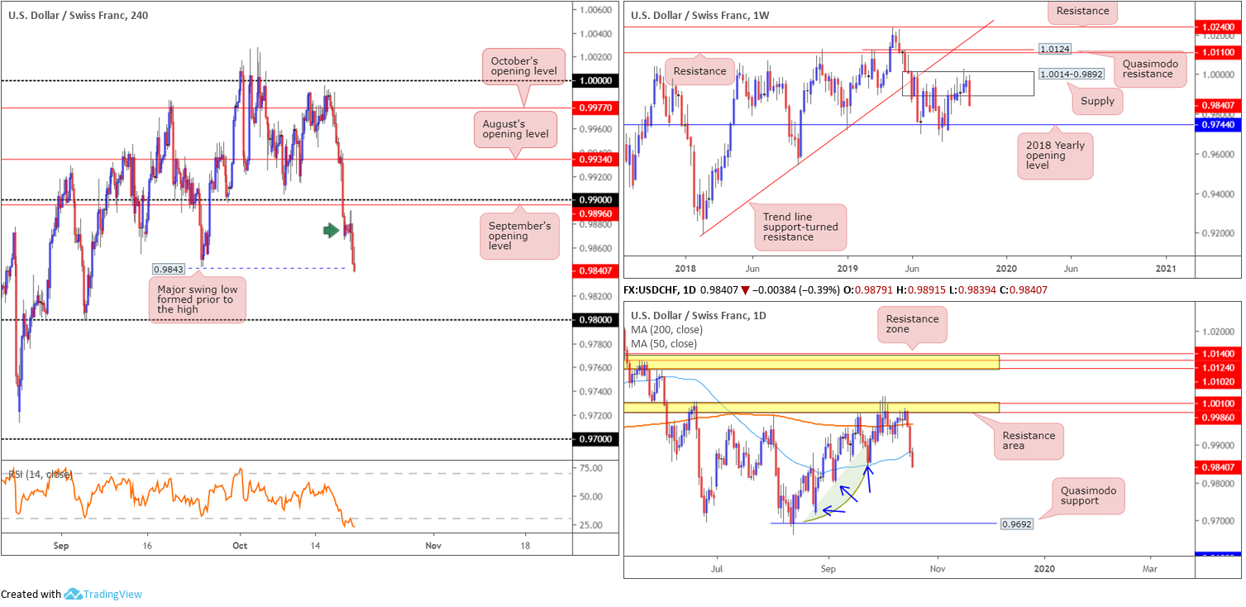Select 'Trend line support-turned resistance' callout
Image resolution: width=1246 pixels, height=607 pixels.
[x=800, y=226]
